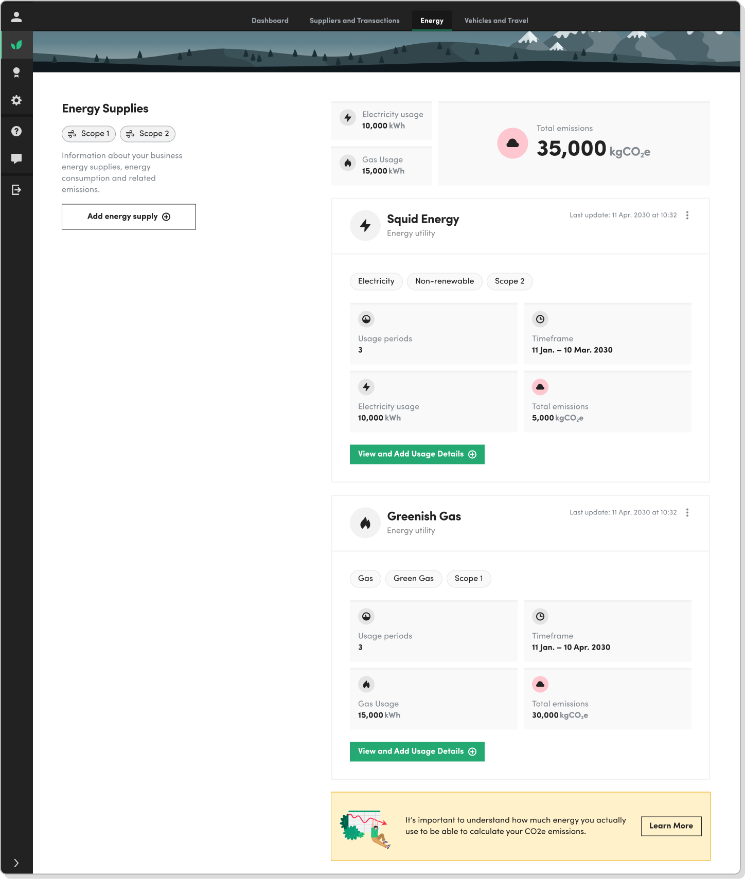Open the chat message icon in sidebar

16,159
